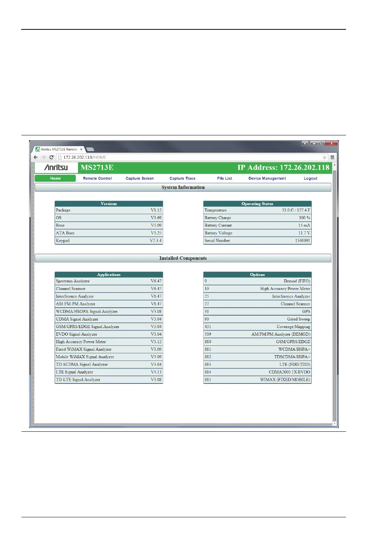This screenshot has width=389, height=549.
Task: Go back using the browser back arrow
Action: coord(36,157)
